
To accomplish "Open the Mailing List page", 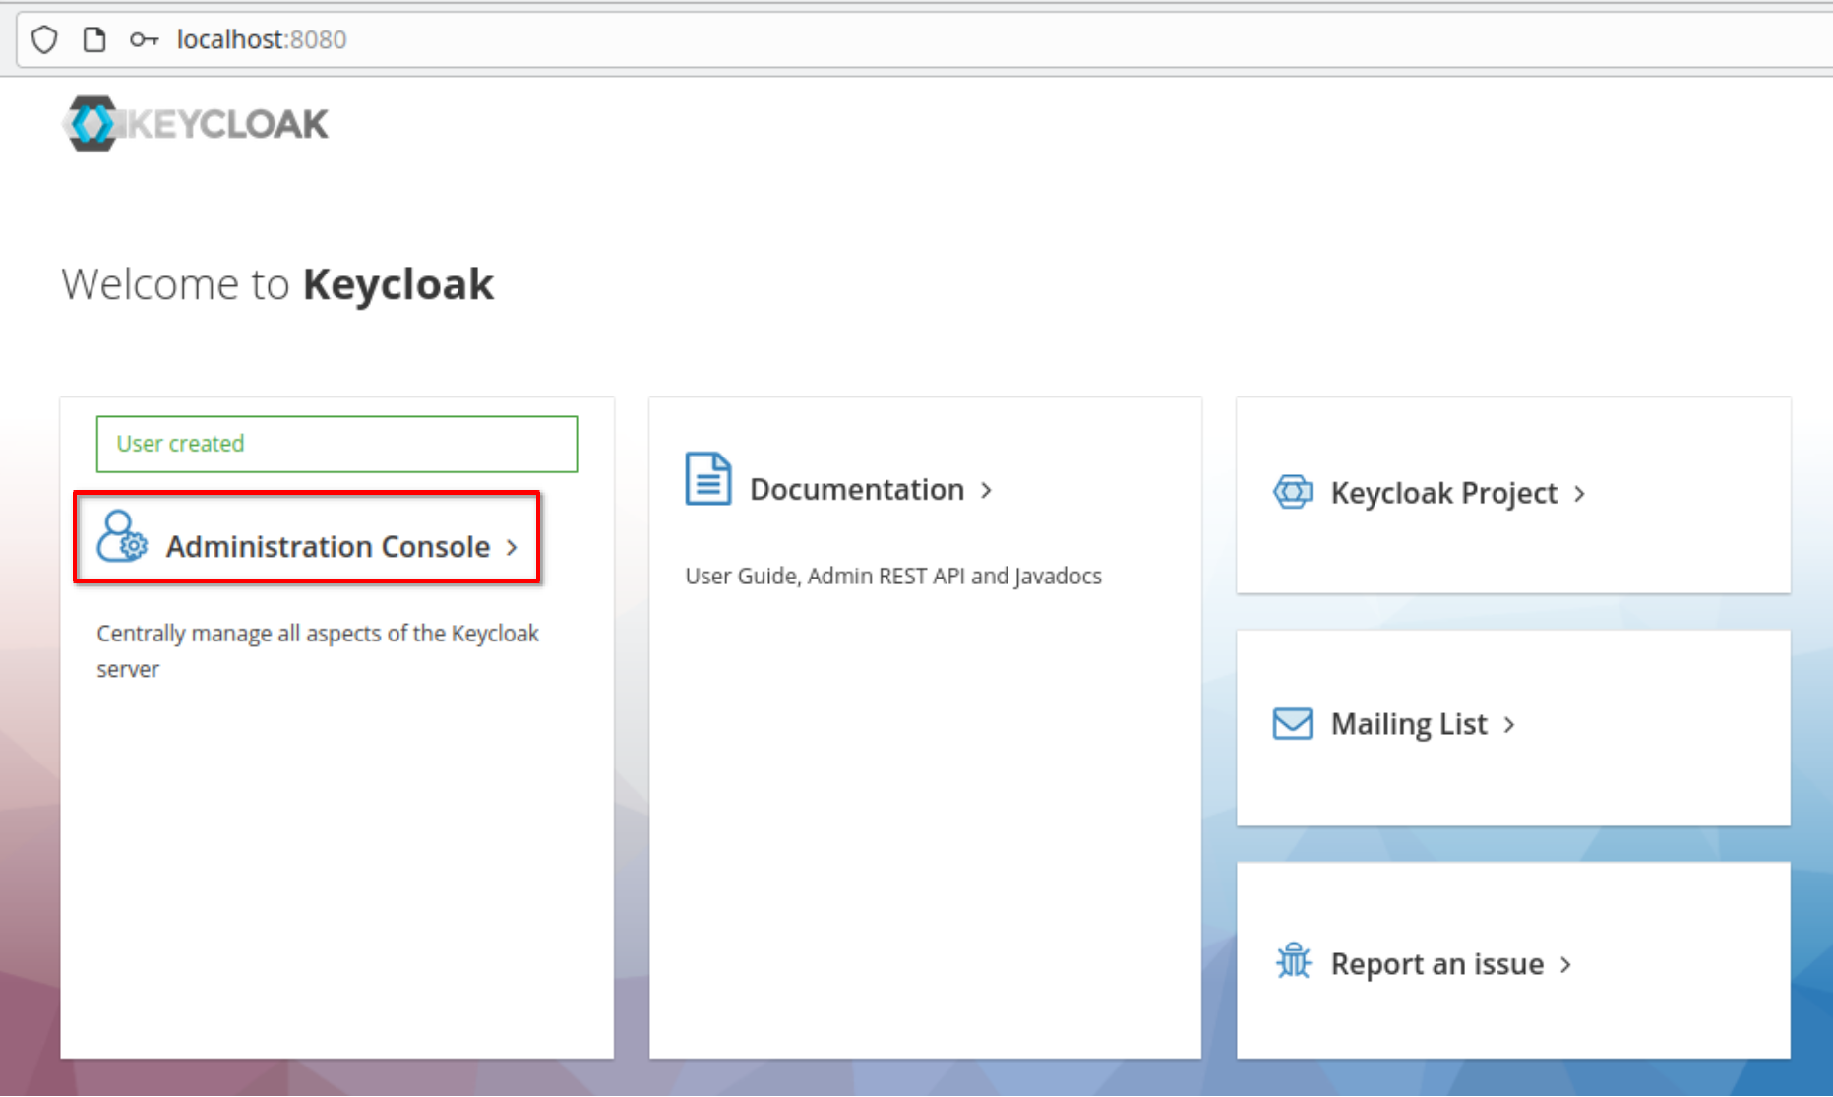I will click(1407, 723).
